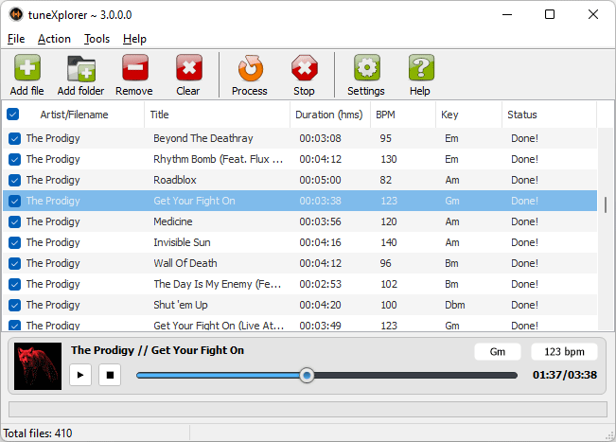Select the Roadblox track title
The height and width of the screenshot is (442, 616).
pyautogui.click(x=175, y=180)
